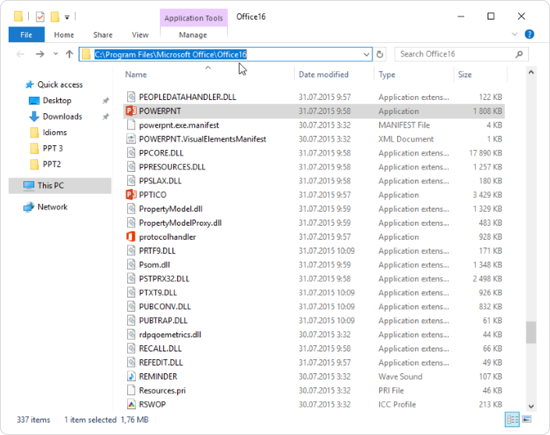This screenshot has height=435, width=550.
Task: Click the Refresh button next to address bar
Action: coord(380,54)
